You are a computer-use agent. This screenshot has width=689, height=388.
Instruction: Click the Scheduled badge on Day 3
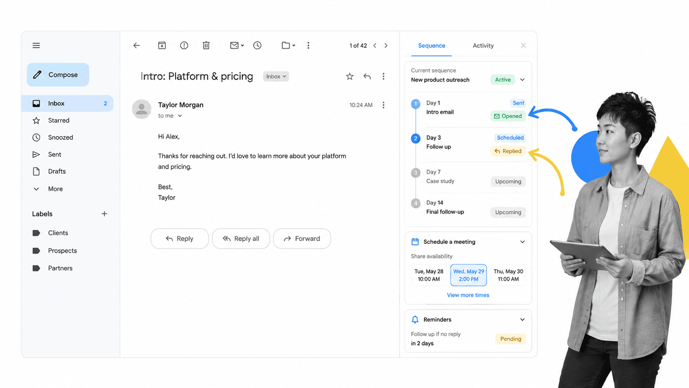[510, 138]
